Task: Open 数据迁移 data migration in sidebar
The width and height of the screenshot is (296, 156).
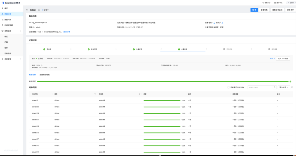Action: (8, 14)
